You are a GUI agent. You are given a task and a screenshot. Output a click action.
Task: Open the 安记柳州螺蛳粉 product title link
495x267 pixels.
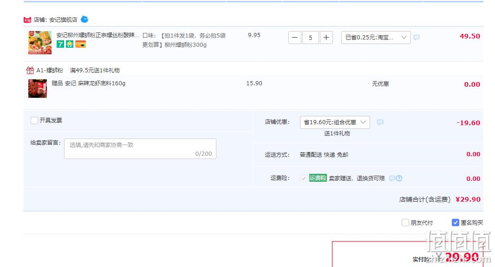[x=98, y=35]
